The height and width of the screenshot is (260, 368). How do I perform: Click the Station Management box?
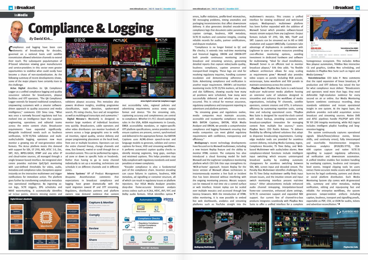point(52,241)
